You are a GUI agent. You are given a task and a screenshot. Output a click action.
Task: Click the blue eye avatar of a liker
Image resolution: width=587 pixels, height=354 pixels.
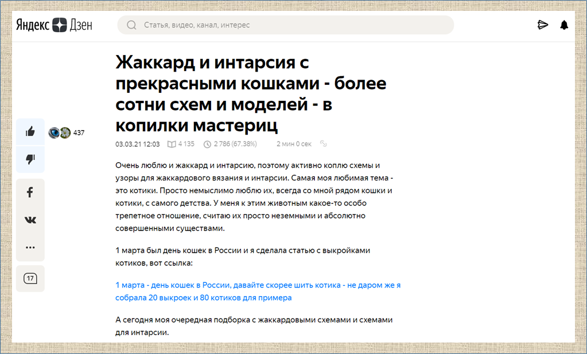[55, 132]
